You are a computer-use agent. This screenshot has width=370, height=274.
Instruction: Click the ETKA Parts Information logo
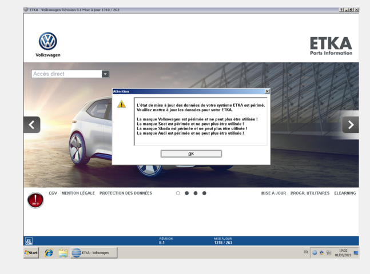coord(331,46)
